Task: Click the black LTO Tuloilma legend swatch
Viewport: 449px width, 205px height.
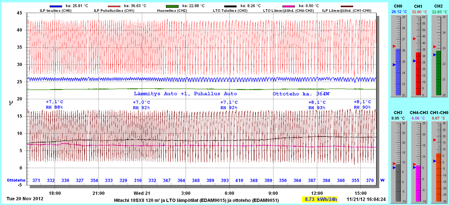Action: pos(230,6)
